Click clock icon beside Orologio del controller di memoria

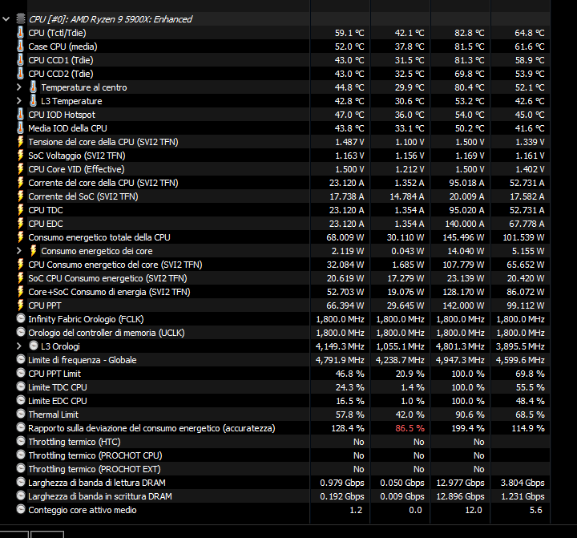coord(21,332)
